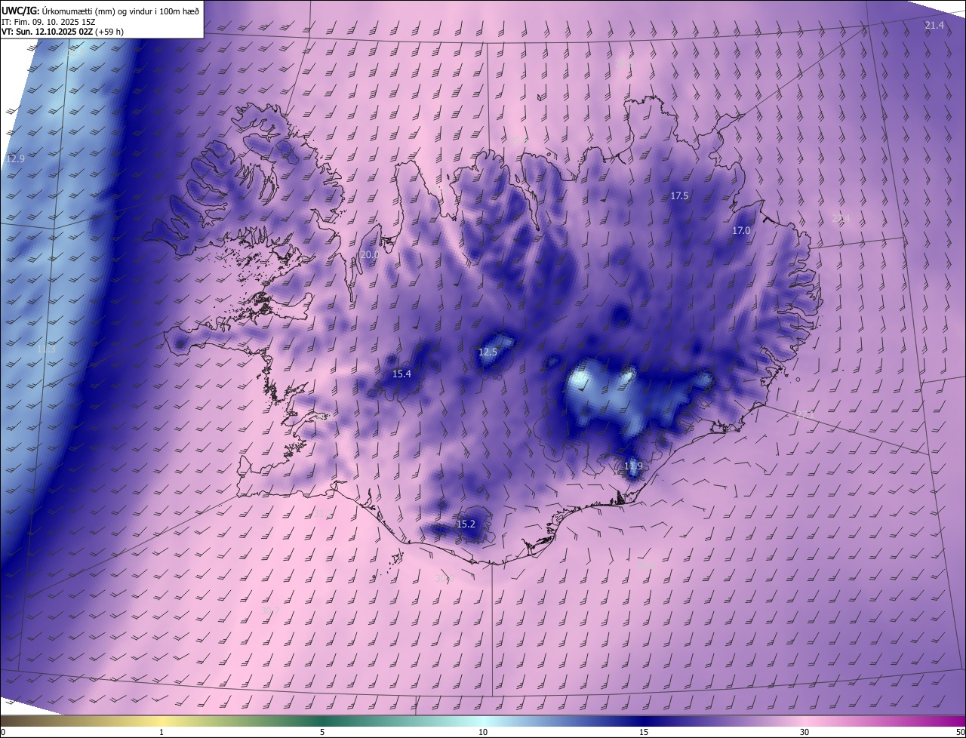Click the faint 30.0 value south of coast
966x738 pixels.
[445, 579]
